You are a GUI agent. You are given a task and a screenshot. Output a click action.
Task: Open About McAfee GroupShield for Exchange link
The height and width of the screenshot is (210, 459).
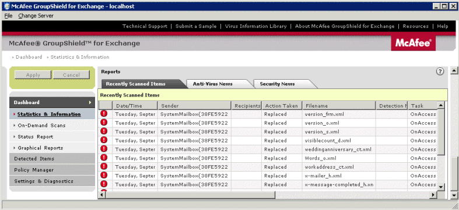(x=345, y=26)
